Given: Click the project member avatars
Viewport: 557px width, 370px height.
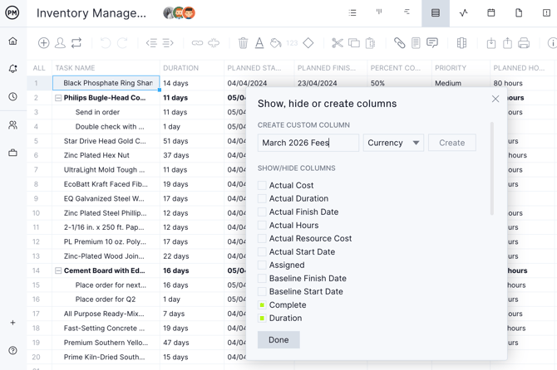Looking at the screenshot, I should [179, 13].
